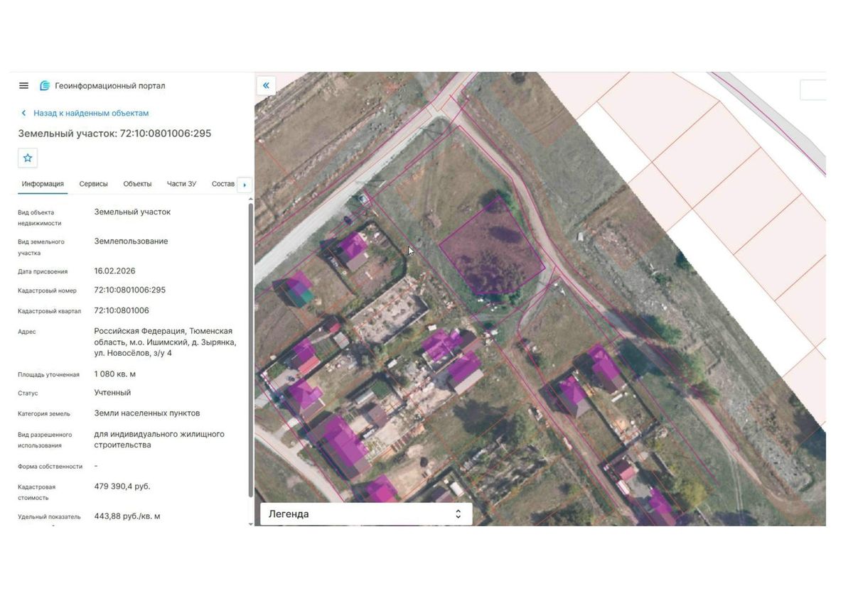853x603 pixels.
Task: Click the Кадастровая стоимость label
Action: click(36, 492)
